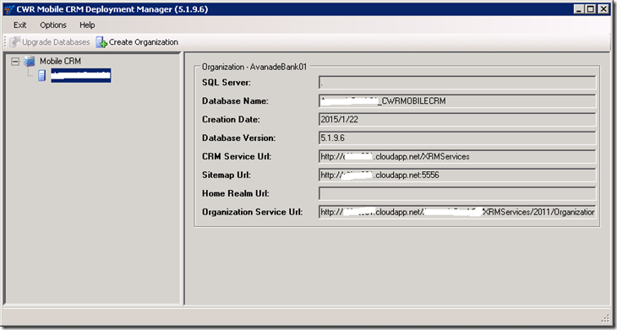Screen dimensions: 617x330
Task: Click the Database Version field
Action: tap(457, 138)
